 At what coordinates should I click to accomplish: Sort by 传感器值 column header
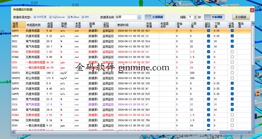pyautogui.click(x=53, y=25)
